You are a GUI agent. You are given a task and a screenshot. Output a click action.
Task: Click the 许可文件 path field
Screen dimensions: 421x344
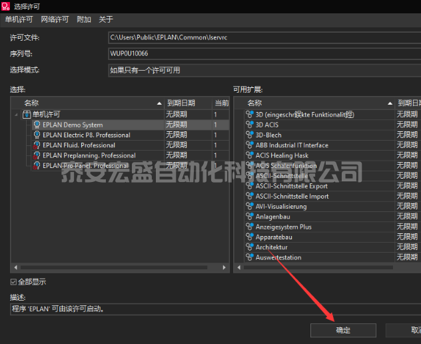(x=264, y=37)
